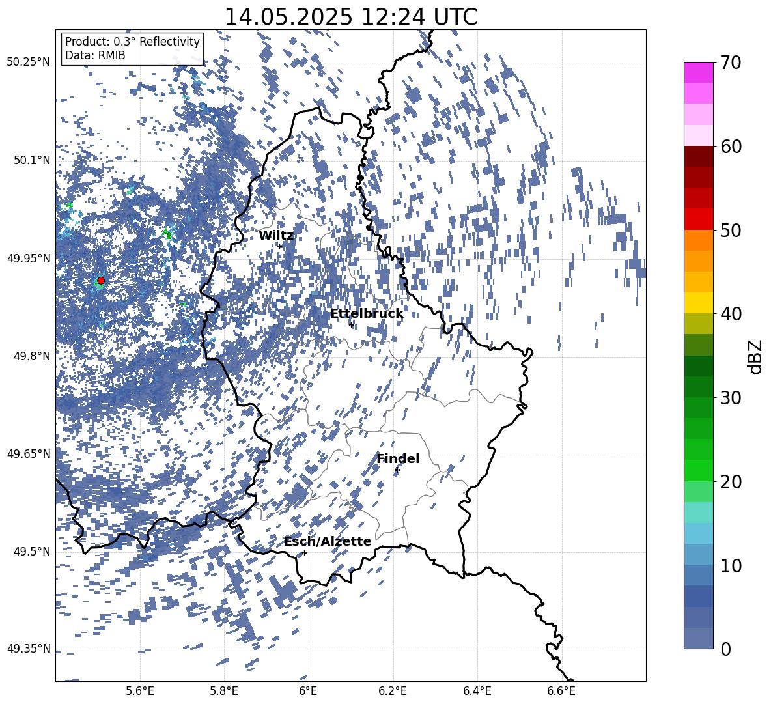Viewport: 771px width, 704px height.
Task: Click the 50.25°N latitude label
Action: tap(29, 63)
